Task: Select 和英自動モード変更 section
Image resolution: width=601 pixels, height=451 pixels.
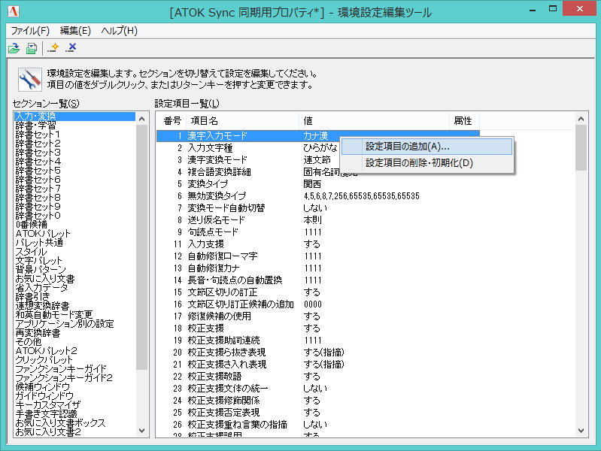Action: click(x=74, y=315)
